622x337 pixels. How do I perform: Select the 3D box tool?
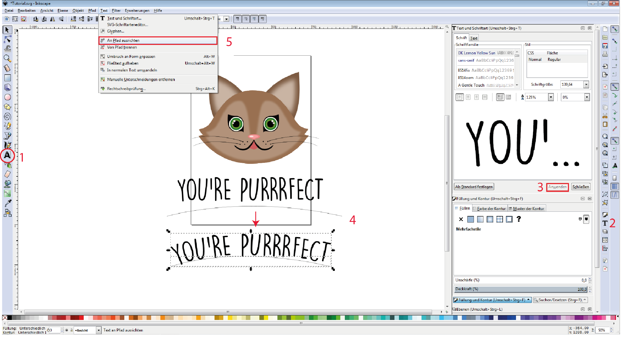[8, 87]
